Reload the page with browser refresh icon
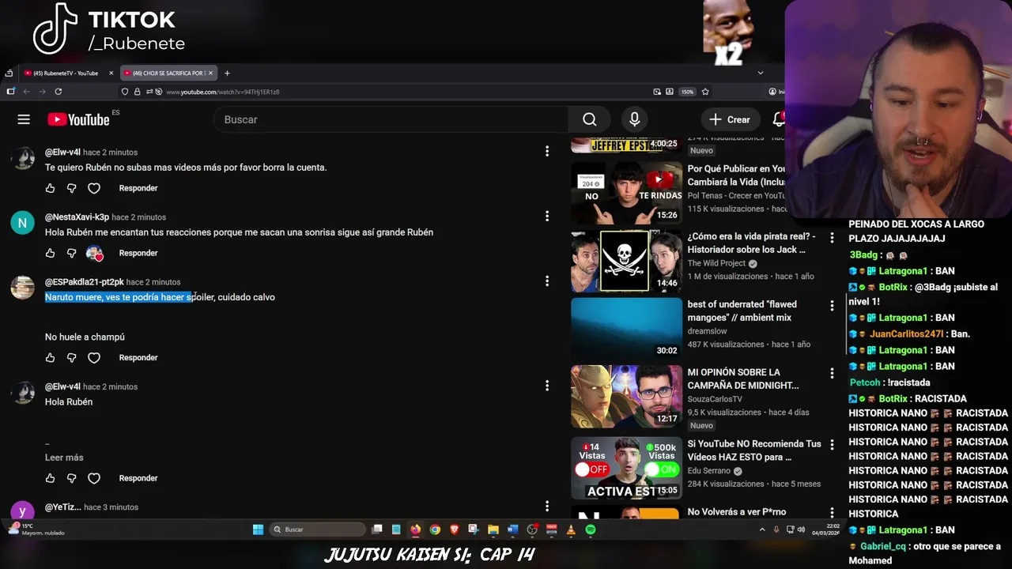Image resolution: width=1012 pixels, height=569 pixels. pos(58,92)
